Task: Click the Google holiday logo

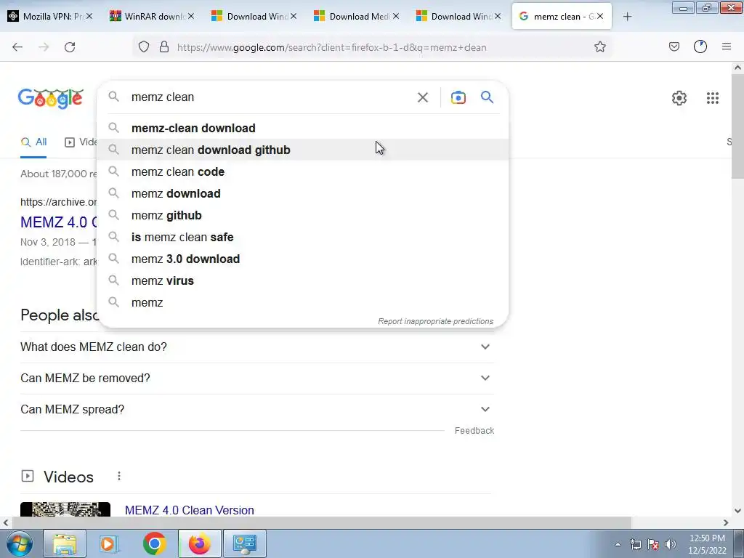Action: [51, 99]
